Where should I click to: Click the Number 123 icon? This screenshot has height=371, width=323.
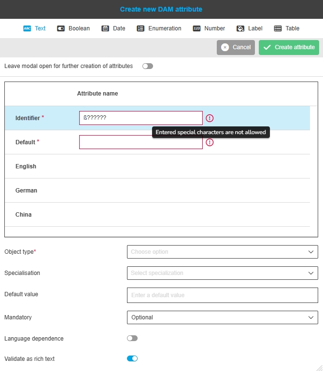pyautogui.click(x=197, y=28)
